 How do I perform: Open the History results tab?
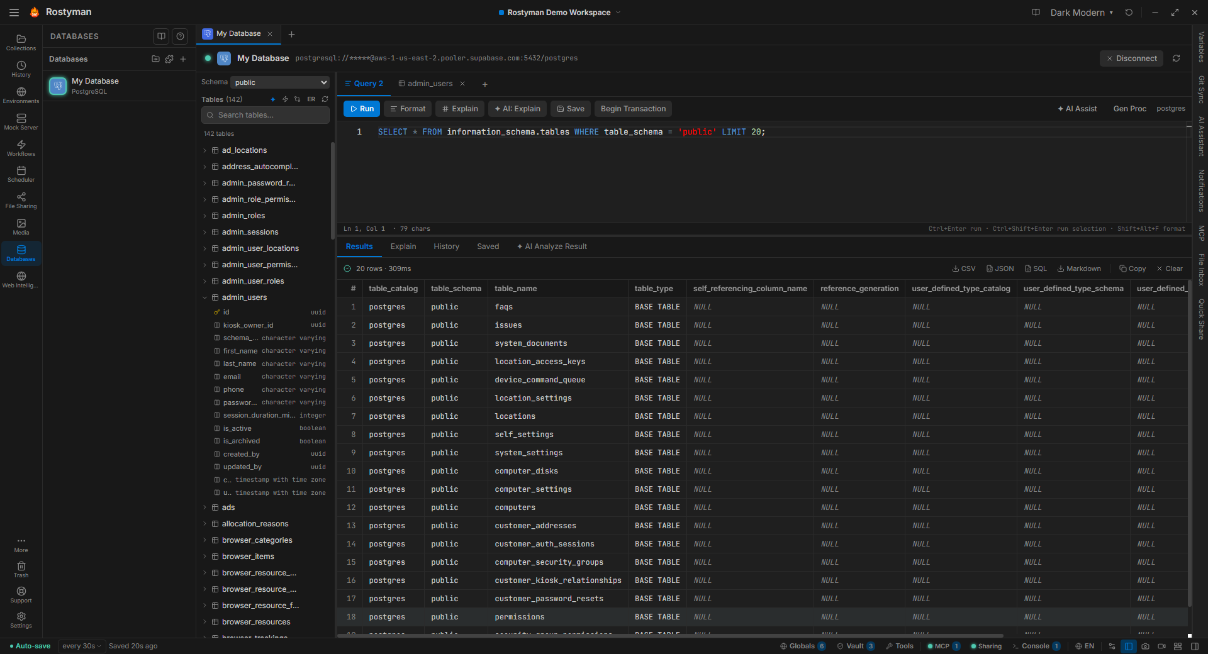click(x=446, y=247)
